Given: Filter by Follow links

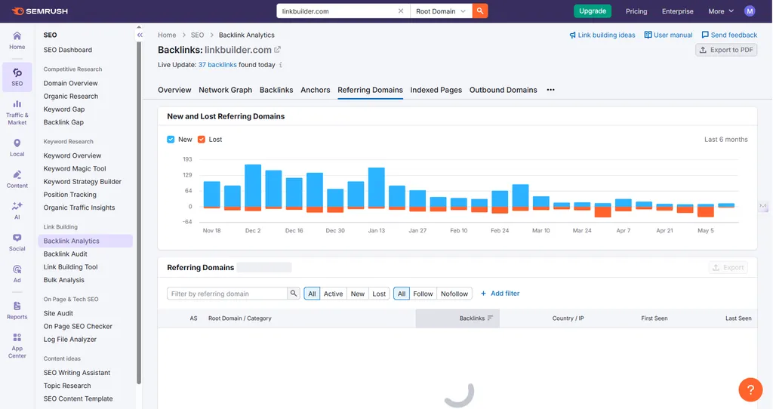Looking at the screenshot, I should point(423,294).
